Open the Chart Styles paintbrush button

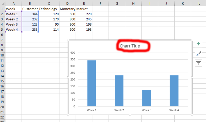[198, 53]
